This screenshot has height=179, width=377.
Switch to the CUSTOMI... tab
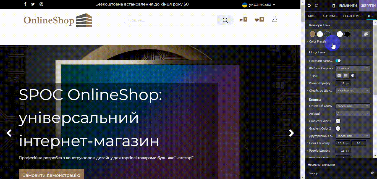click(330, 16)
